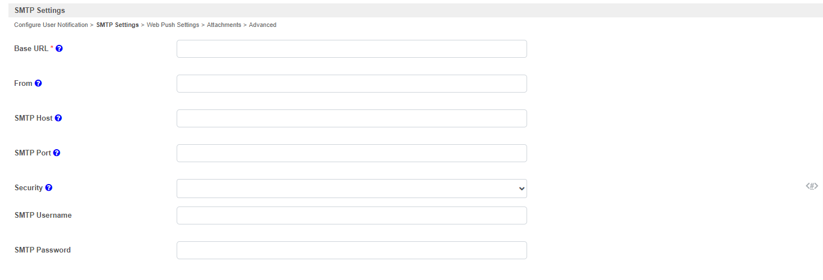
Task: Focus the SMTP Password input
Action: coord(352,250)
